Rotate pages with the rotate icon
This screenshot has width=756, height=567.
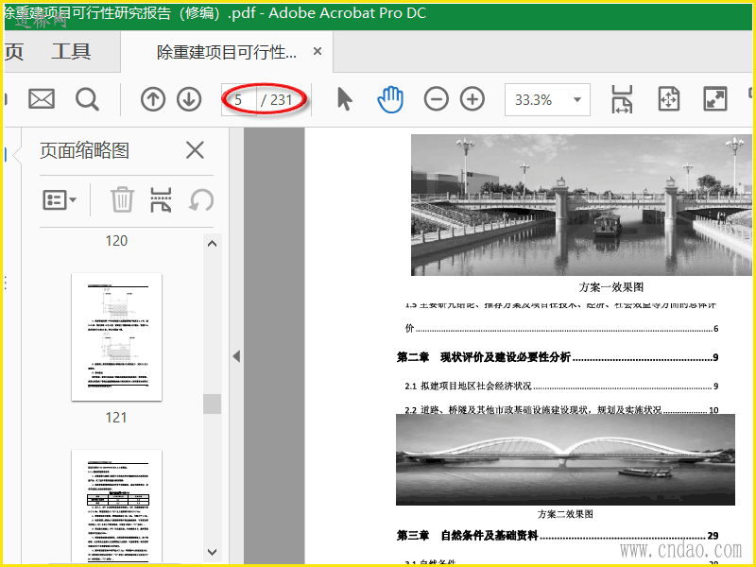click(x=201, y=199)
